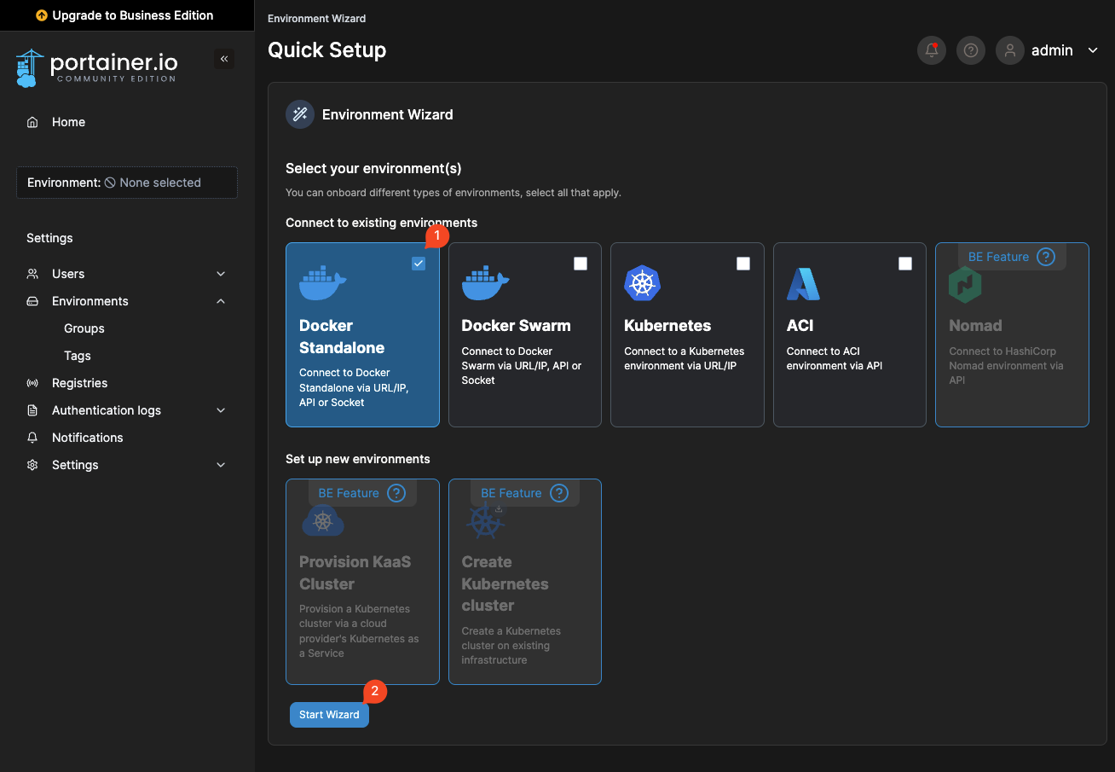Click the Provision KaaS BE Feature help icon
Image resolution: width=1115 pixels, height=772 pixels.
(396, 493)
